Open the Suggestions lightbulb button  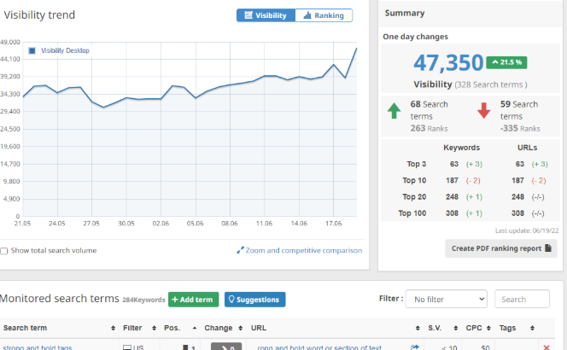click(x=255, y=300)
